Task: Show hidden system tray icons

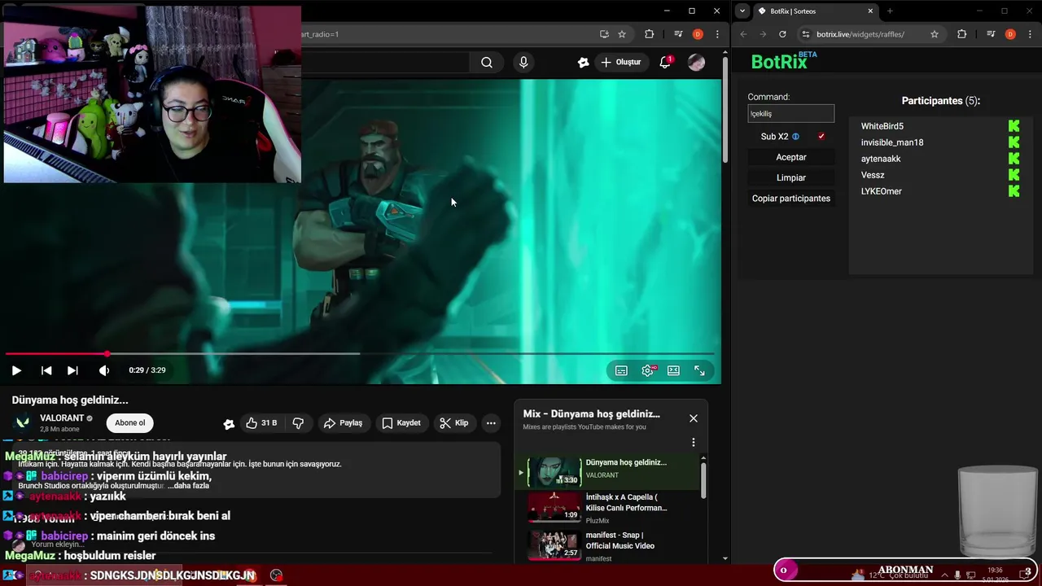Action: (x=943, y=575)
